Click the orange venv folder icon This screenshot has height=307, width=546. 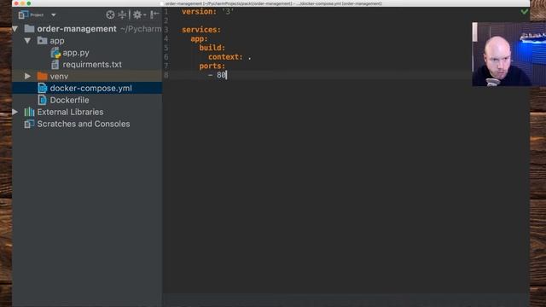(42, 76)
